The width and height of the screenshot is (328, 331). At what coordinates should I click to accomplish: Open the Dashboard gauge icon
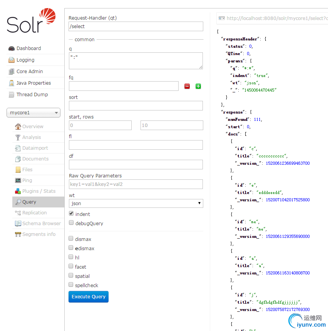point(12,48)
